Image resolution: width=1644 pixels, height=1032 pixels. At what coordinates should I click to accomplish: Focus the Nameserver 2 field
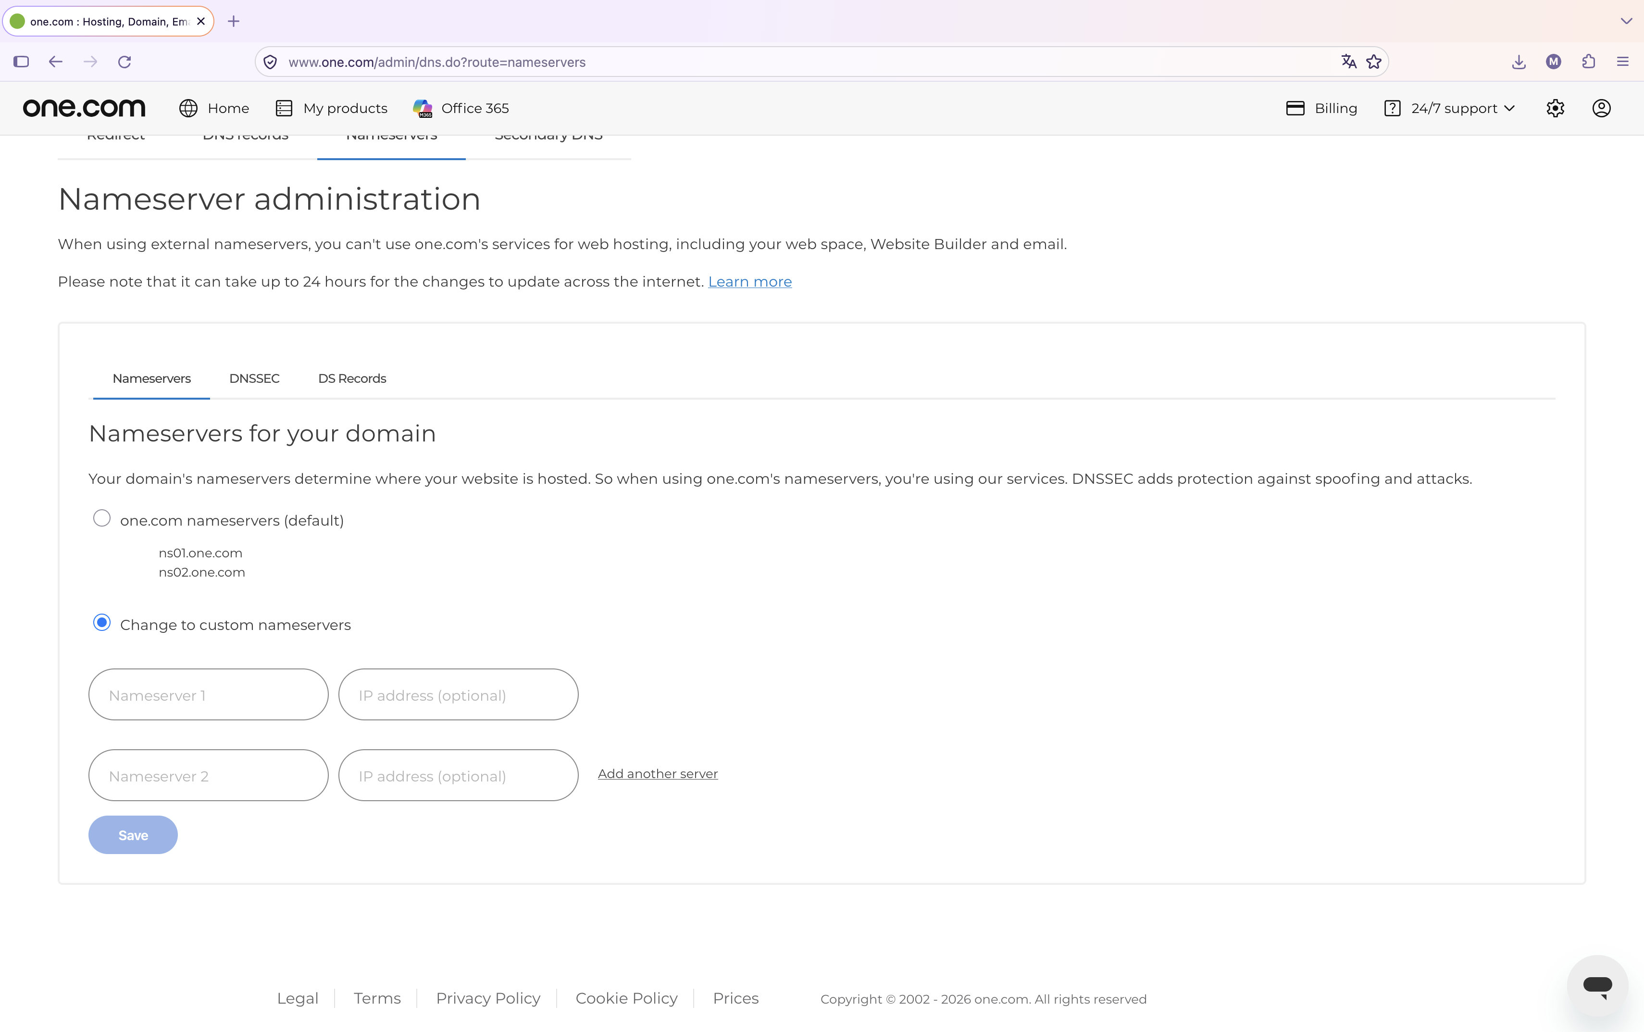[x=208, y=775]
